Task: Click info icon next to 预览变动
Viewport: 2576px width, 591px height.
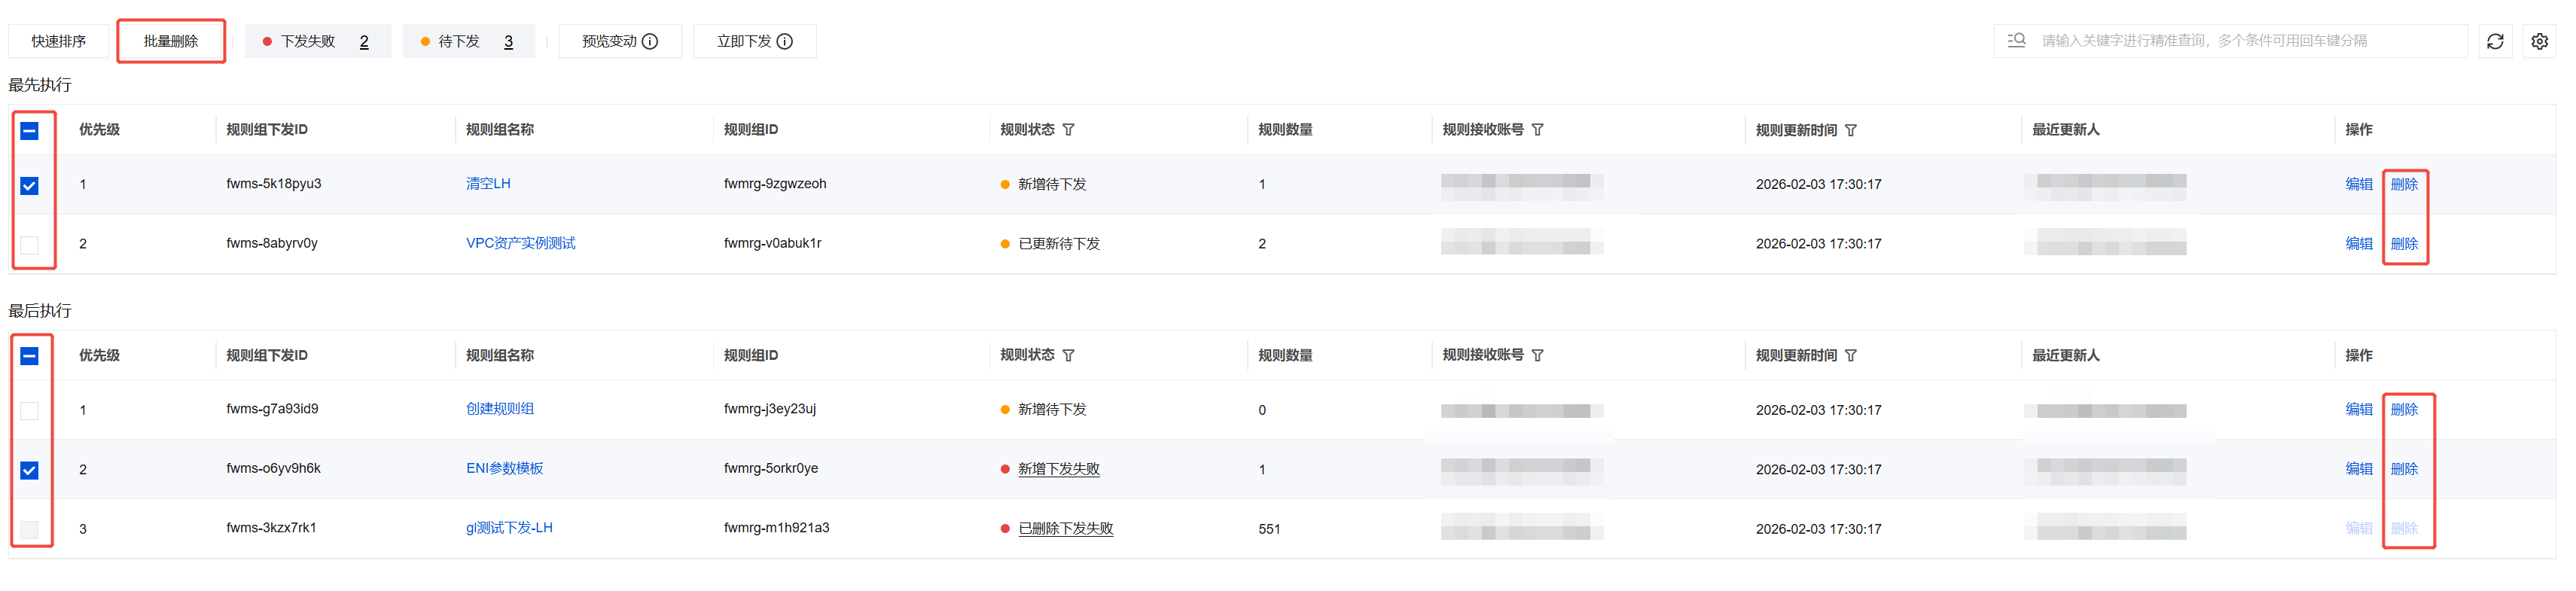Action: pyautogui.click(x=650, y=41)
